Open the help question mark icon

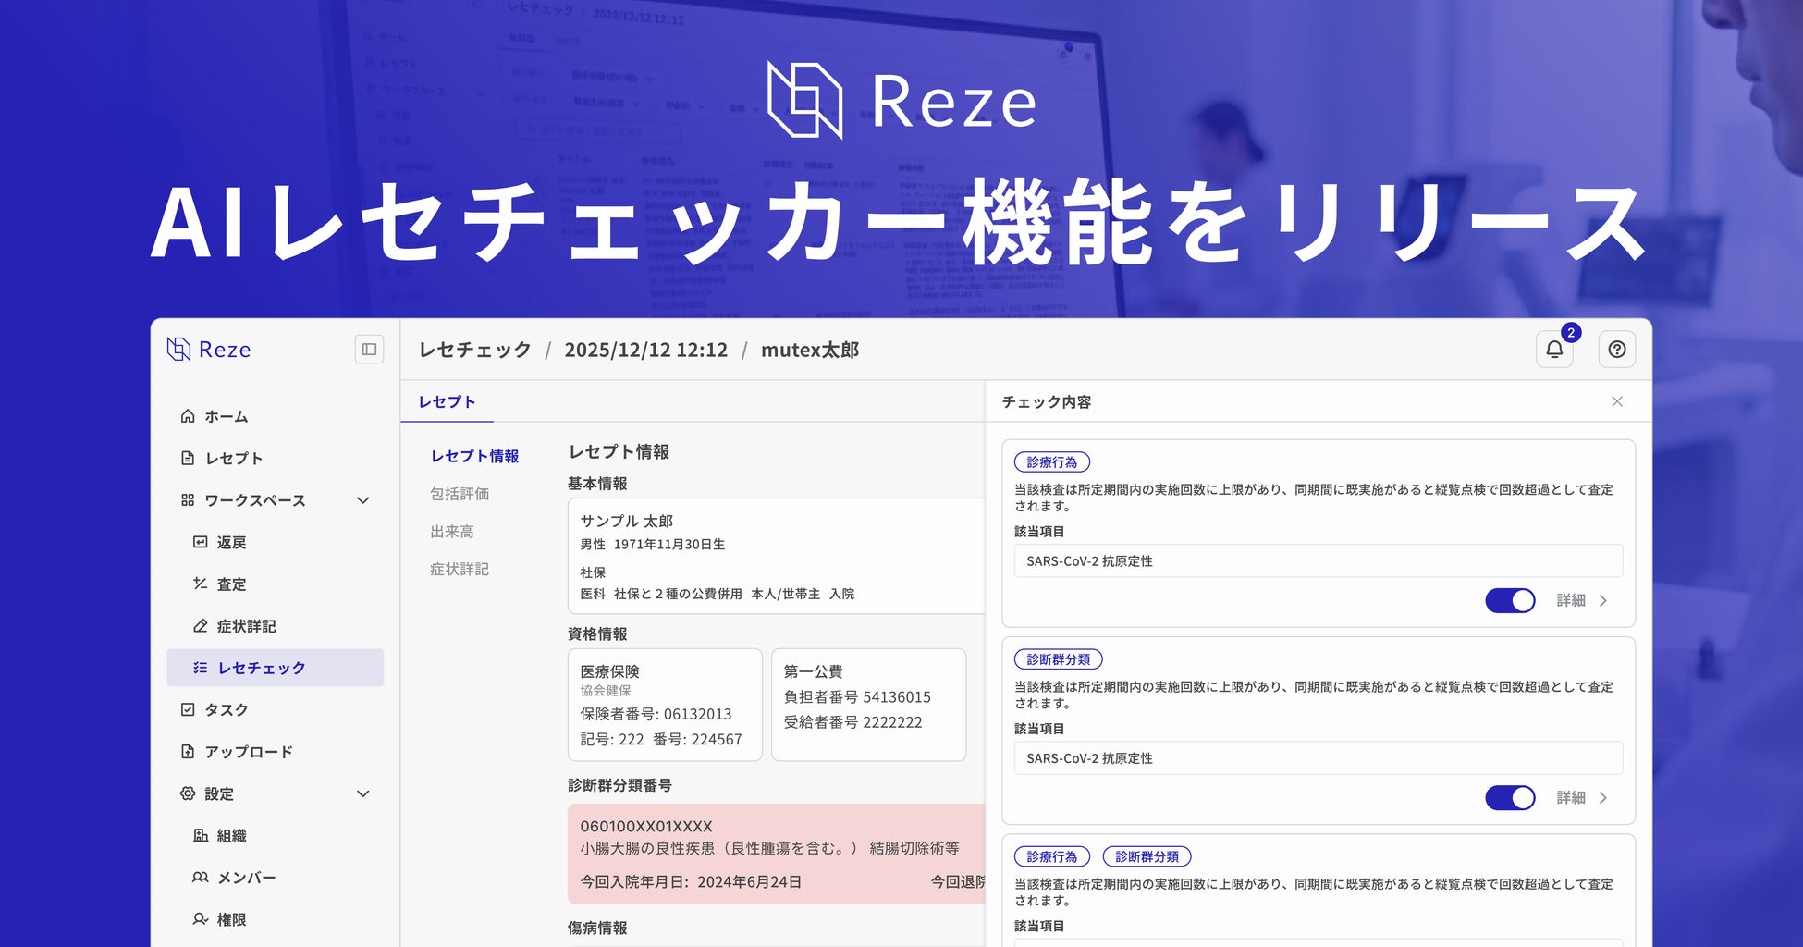click(x=1617, y=350)
